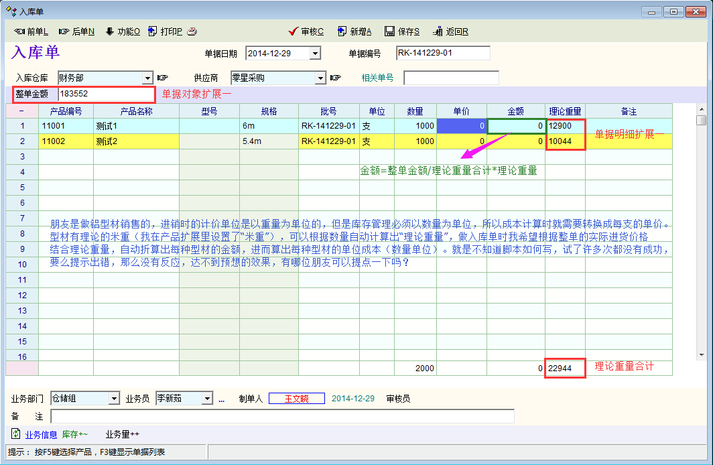Click the 返回 return toolbar icon
This screenshot has height=465, width=713.
(x=438, y=31)
